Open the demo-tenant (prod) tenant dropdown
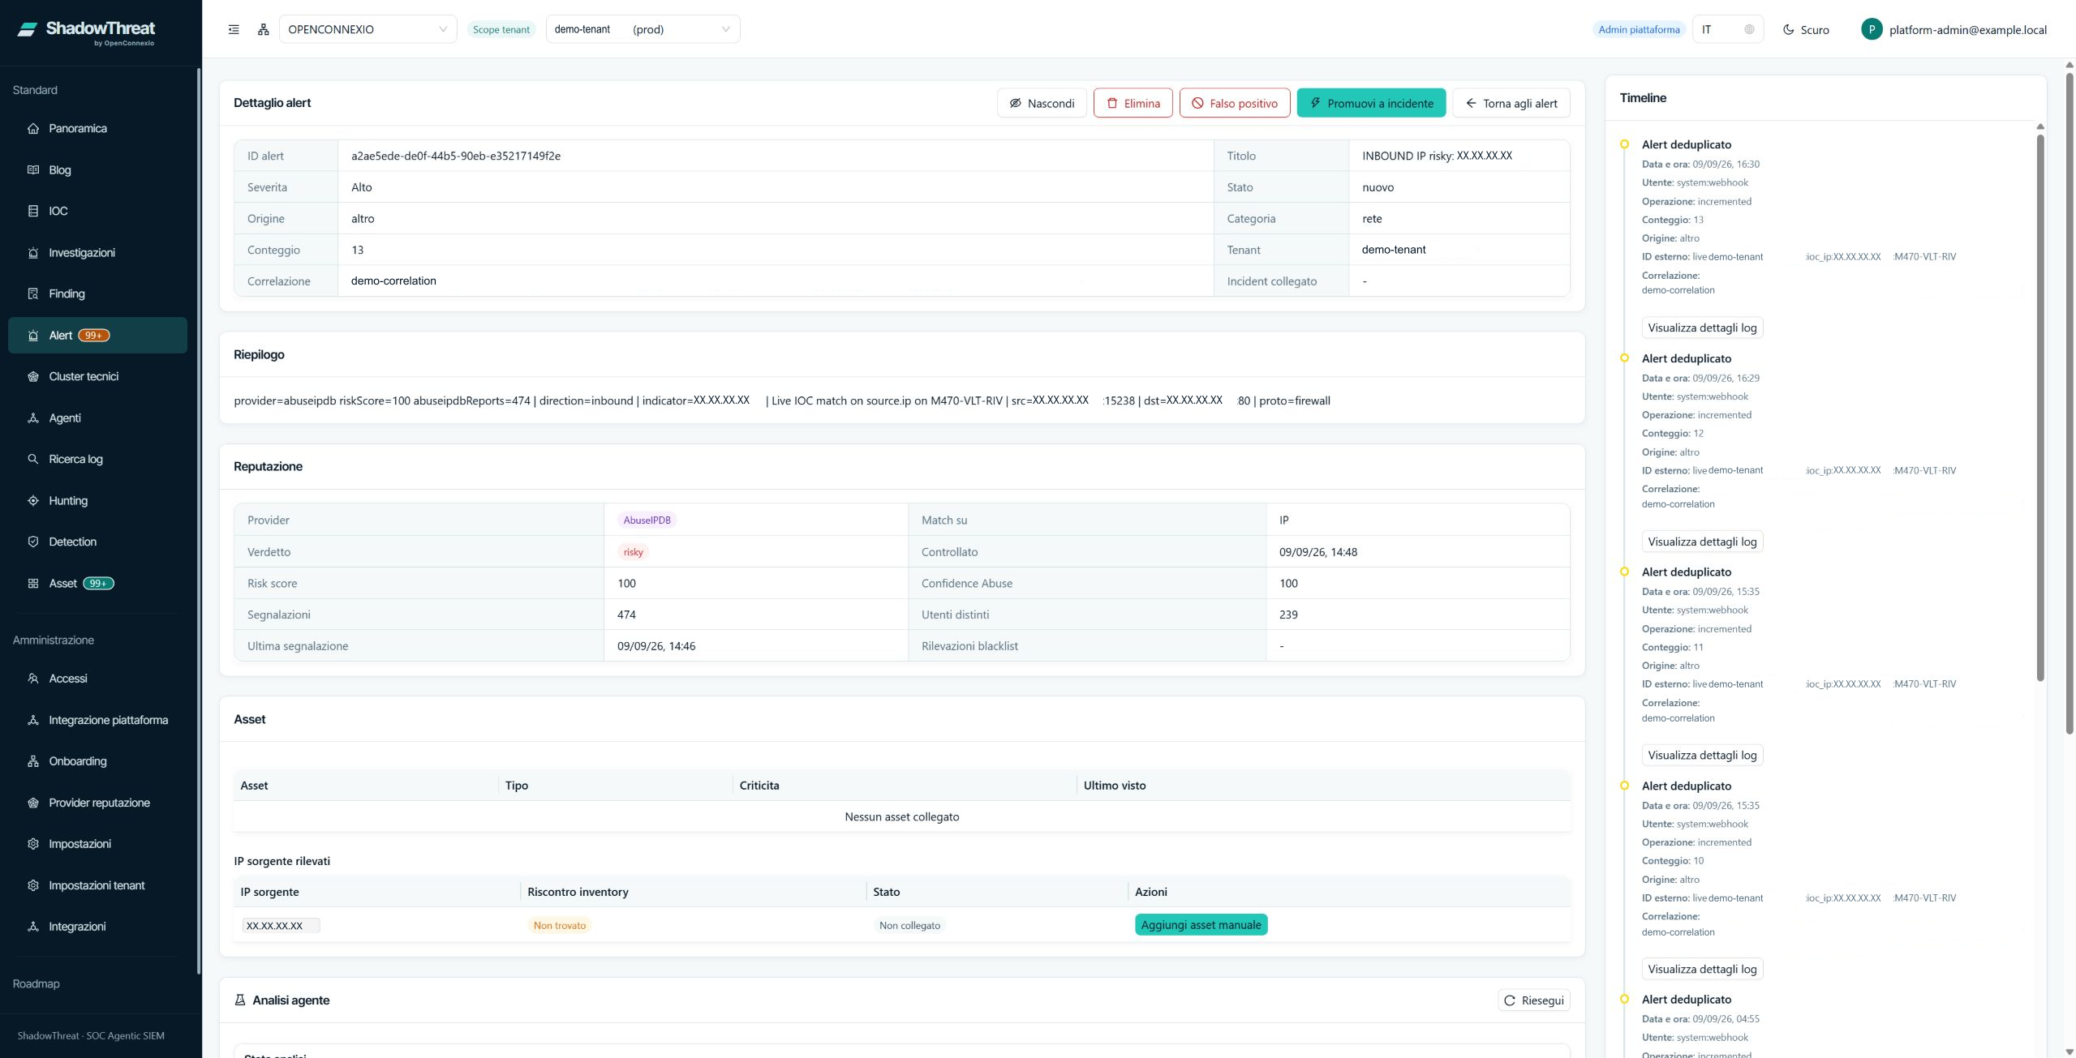 coord(643,29)
